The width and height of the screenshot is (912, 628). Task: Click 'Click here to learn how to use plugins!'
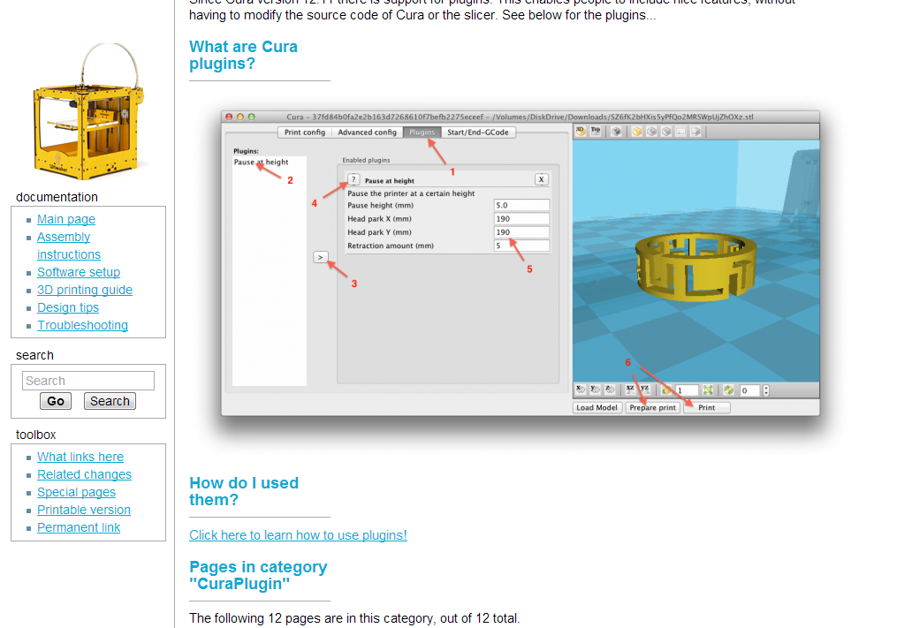(298, 535)
